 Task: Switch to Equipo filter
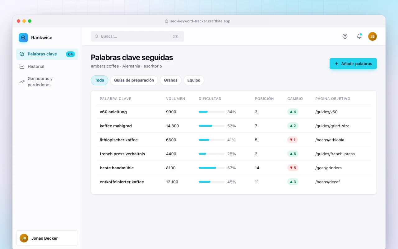(194, 80)
